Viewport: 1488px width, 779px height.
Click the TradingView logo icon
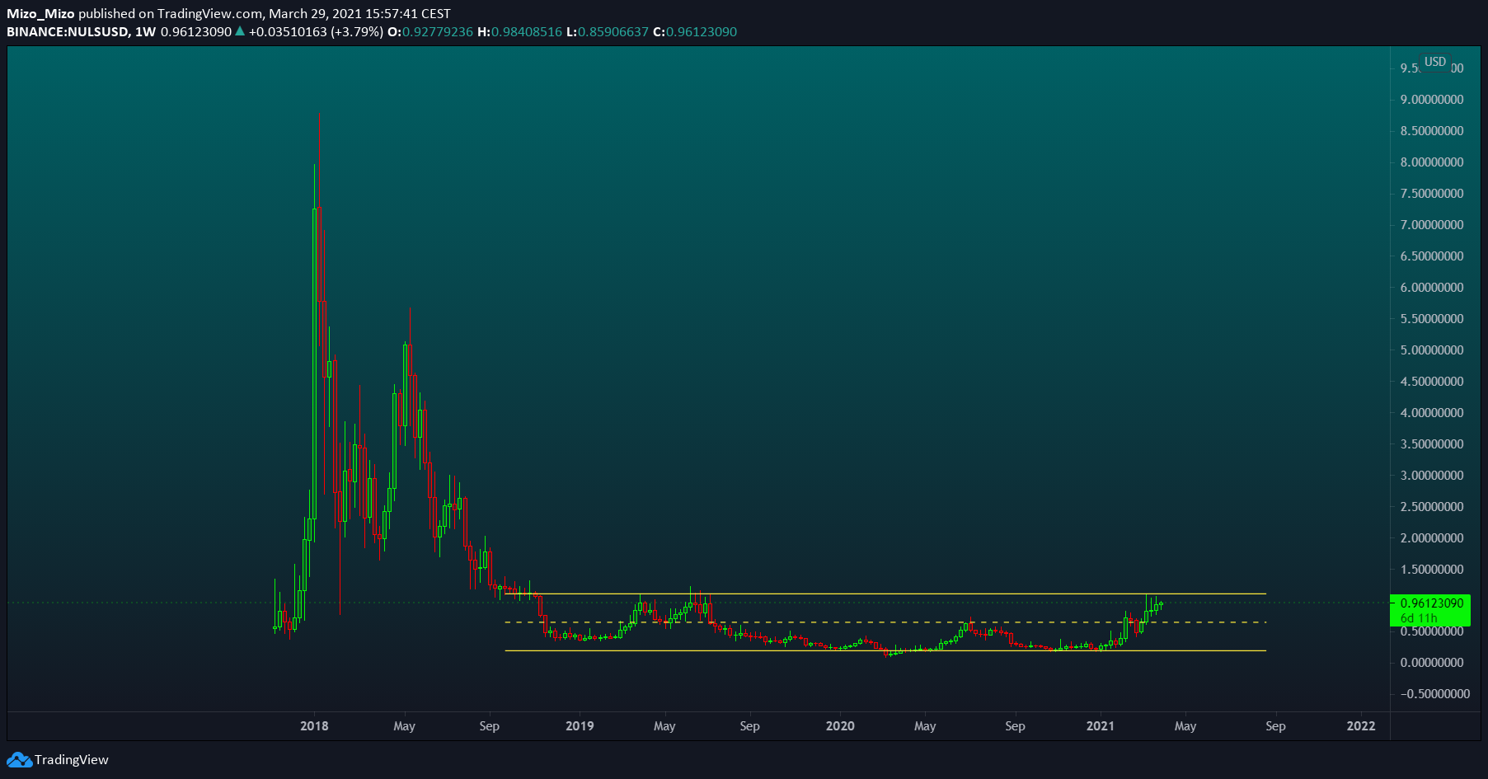19,760
